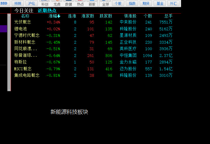Click the -0.81% change value
The width and height of the screenshot is (210, 144).
[53, 75]
